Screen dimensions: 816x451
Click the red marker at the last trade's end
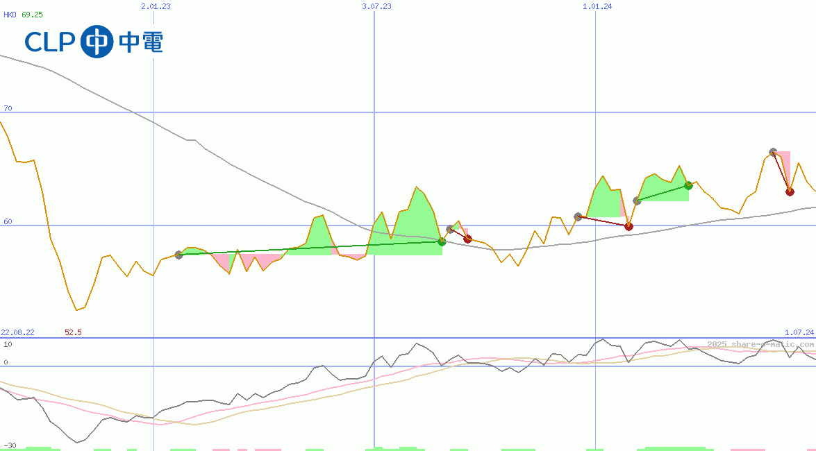(x=790, y=192)
